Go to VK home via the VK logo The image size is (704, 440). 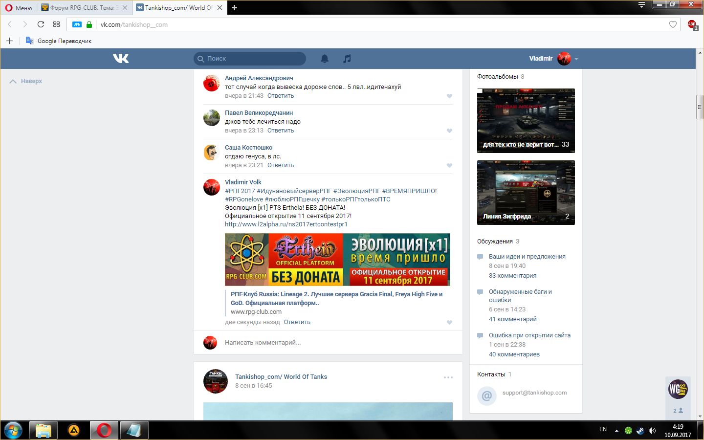click(121, 59)
